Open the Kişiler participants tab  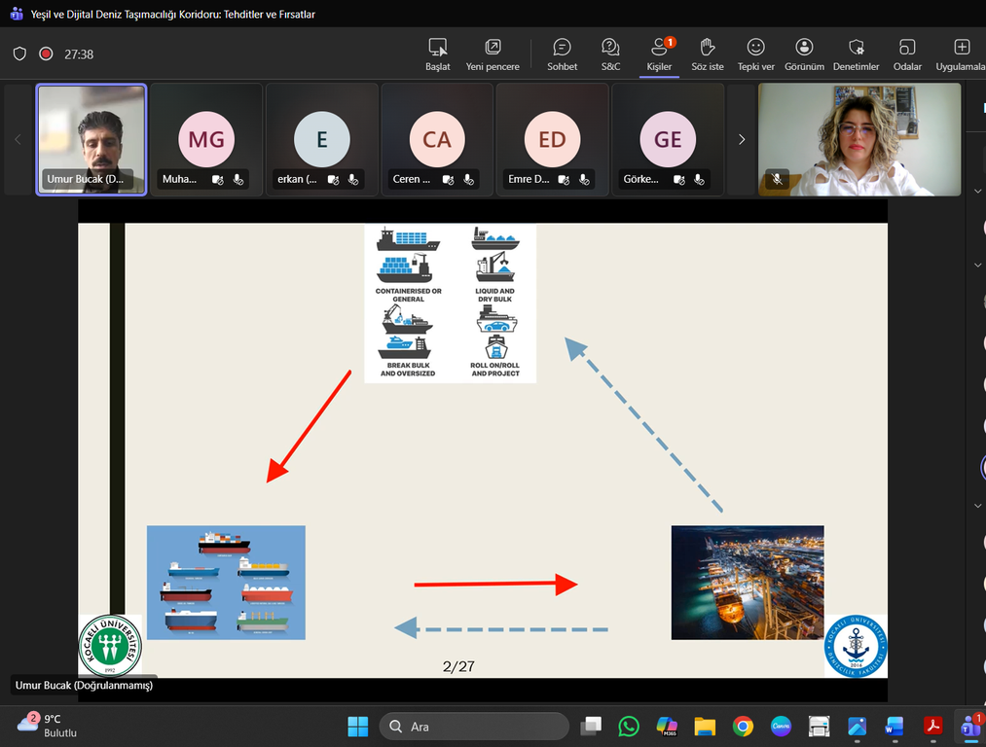pyautogui.click(x=660, y=53)
